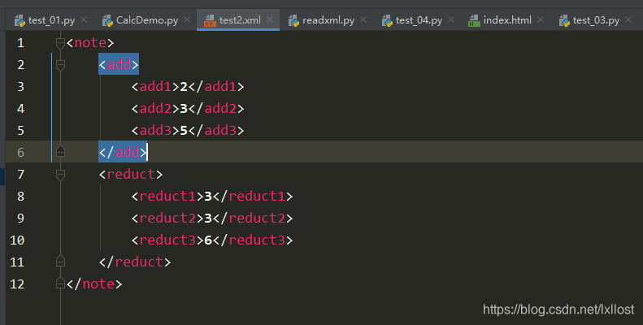Open the CalcDemo.py tab
The width and height of the screenshot is (643, 325).
click(147, 20)
